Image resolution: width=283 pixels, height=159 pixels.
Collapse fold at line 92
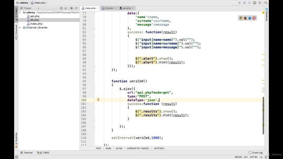click(x=94, y=70)
